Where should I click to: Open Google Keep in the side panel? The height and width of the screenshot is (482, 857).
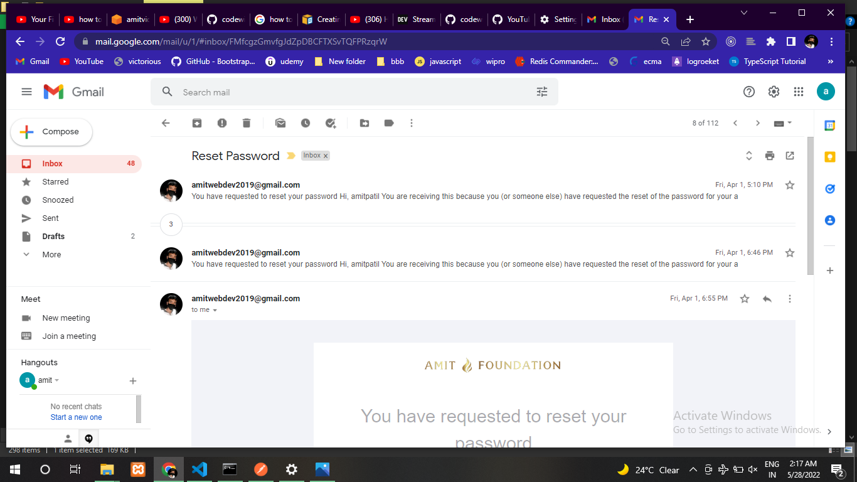click(829, 156)
